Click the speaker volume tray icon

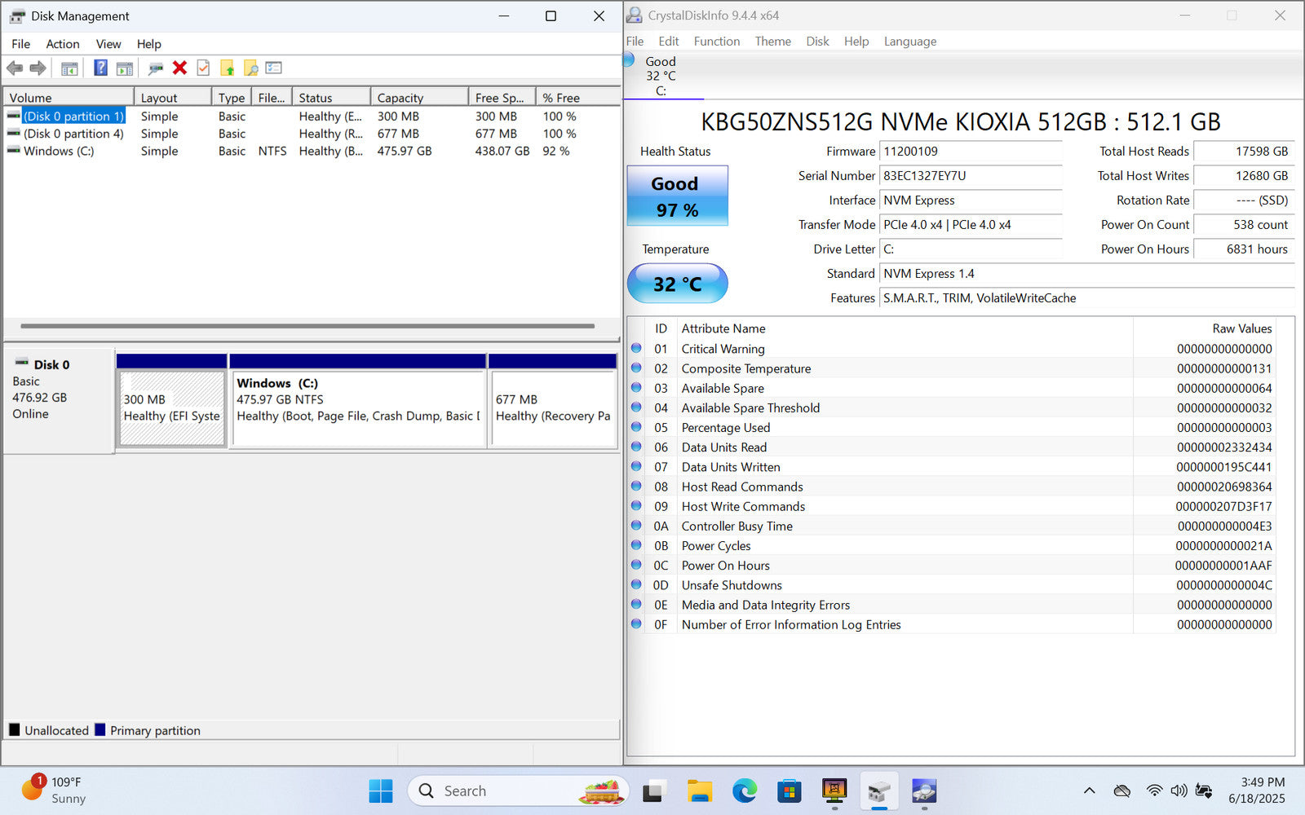tap(1179, 791)
